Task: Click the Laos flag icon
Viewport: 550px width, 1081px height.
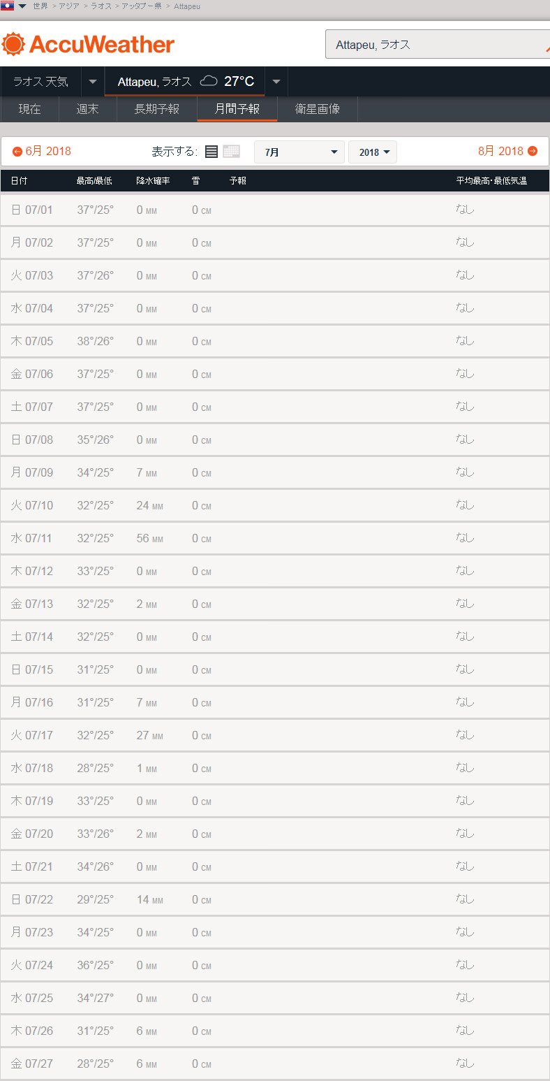Action: coord(7,6)
